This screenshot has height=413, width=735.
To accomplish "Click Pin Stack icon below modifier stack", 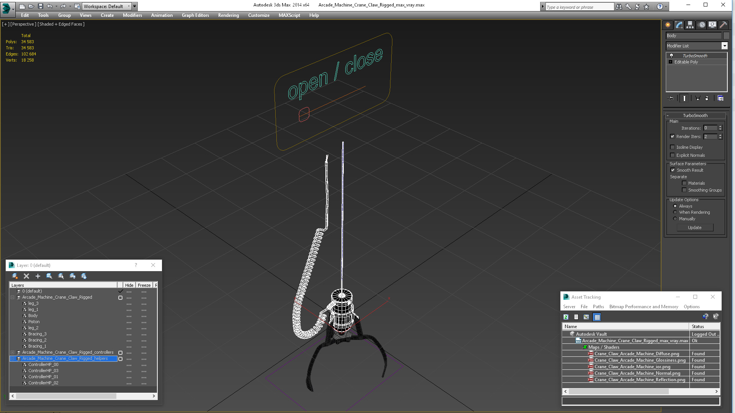I will coord(671,98).
